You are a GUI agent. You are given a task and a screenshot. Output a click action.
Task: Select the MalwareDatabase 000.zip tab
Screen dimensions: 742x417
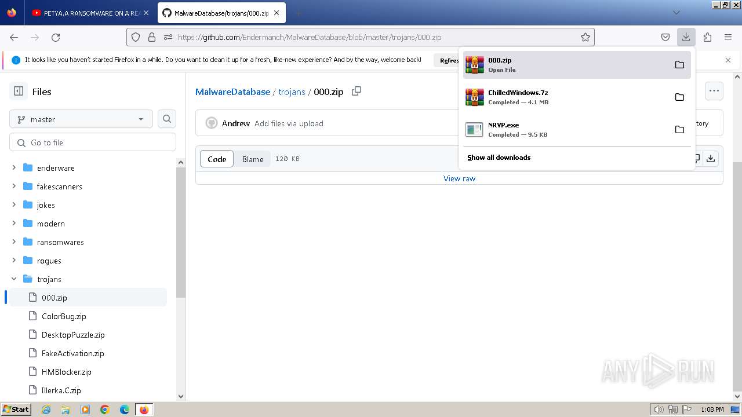coord(221,13)
